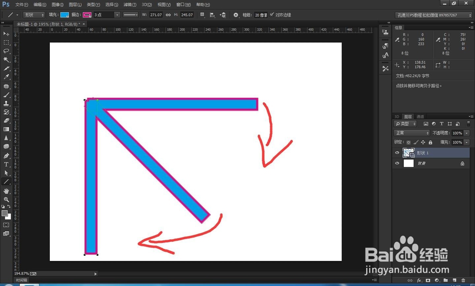
Task: Select the Horizontal Type tool
Action: (6, 165)
